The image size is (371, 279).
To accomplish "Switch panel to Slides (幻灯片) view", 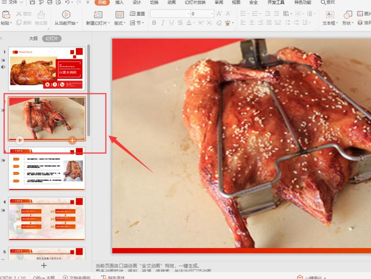I will (52, 38).
